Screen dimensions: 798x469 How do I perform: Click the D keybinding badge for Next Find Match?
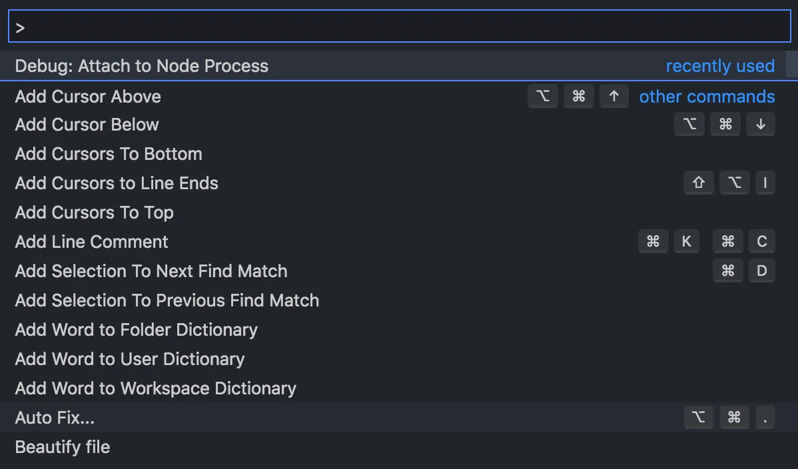coord(761,271)
